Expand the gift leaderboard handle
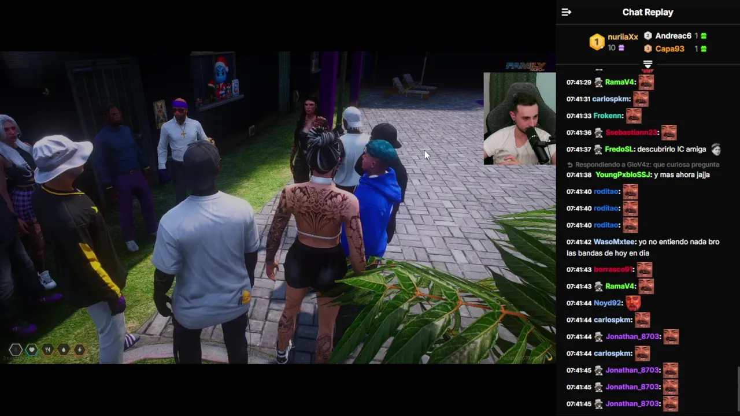 click(647, 64)
